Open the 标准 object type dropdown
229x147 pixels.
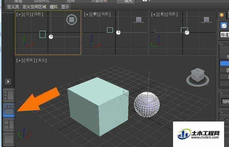point(224,35)
